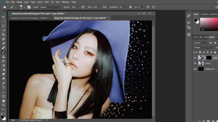The image size is (218, 122).
Task: Open the Image menu
Action: [19, 2]
